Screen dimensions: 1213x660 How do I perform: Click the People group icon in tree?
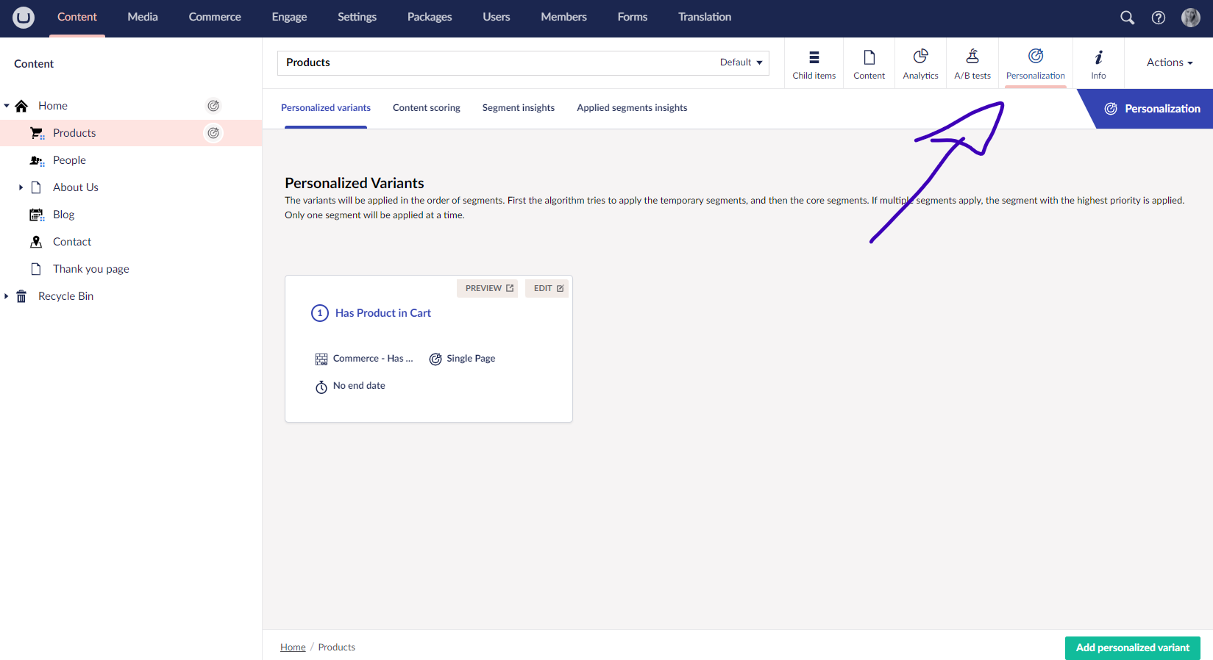point(37,160)
